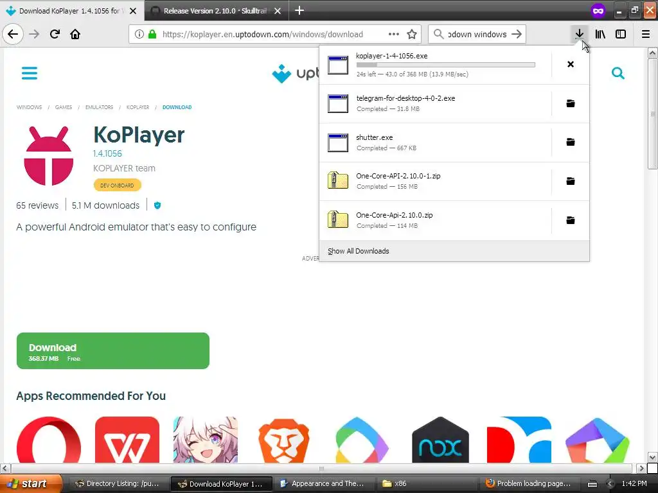The height and width of the screenshot is (493, 658).
Task: Go back to the previous page
Action: [13, 34]
